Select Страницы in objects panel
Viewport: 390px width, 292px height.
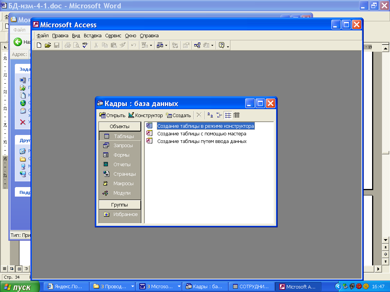coord(120,174)
